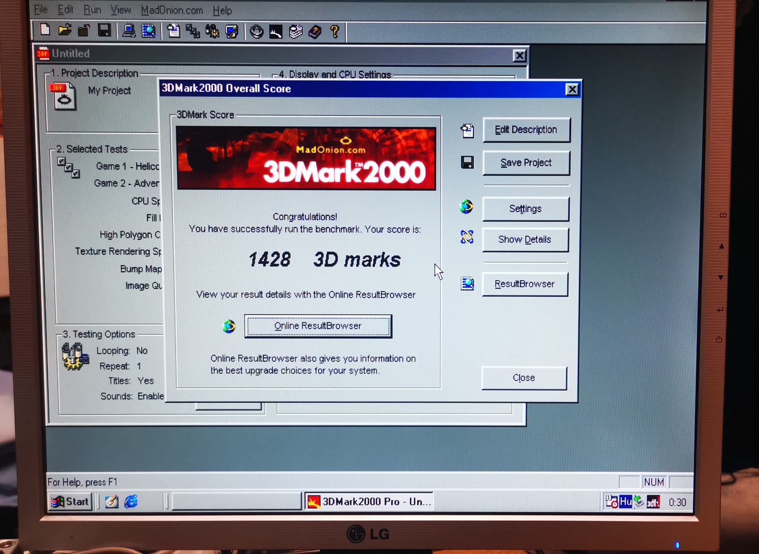Click the 3dfx tray icon
Viewport: 759px width, 554px height.
pyautogui.click(x=653, y=503)
